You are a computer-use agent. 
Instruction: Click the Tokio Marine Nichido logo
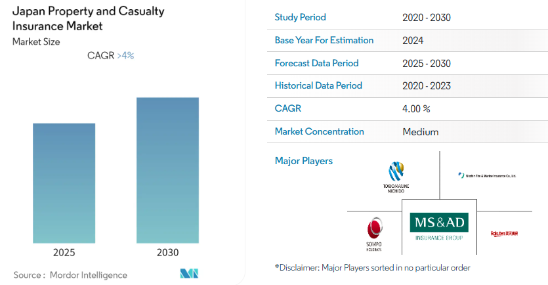396,176
